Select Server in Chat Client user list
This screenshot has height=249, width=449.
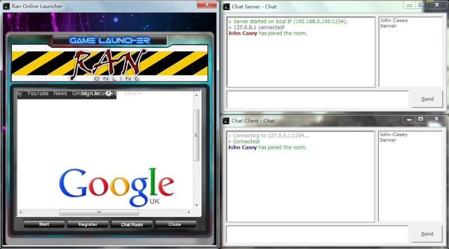388,140
